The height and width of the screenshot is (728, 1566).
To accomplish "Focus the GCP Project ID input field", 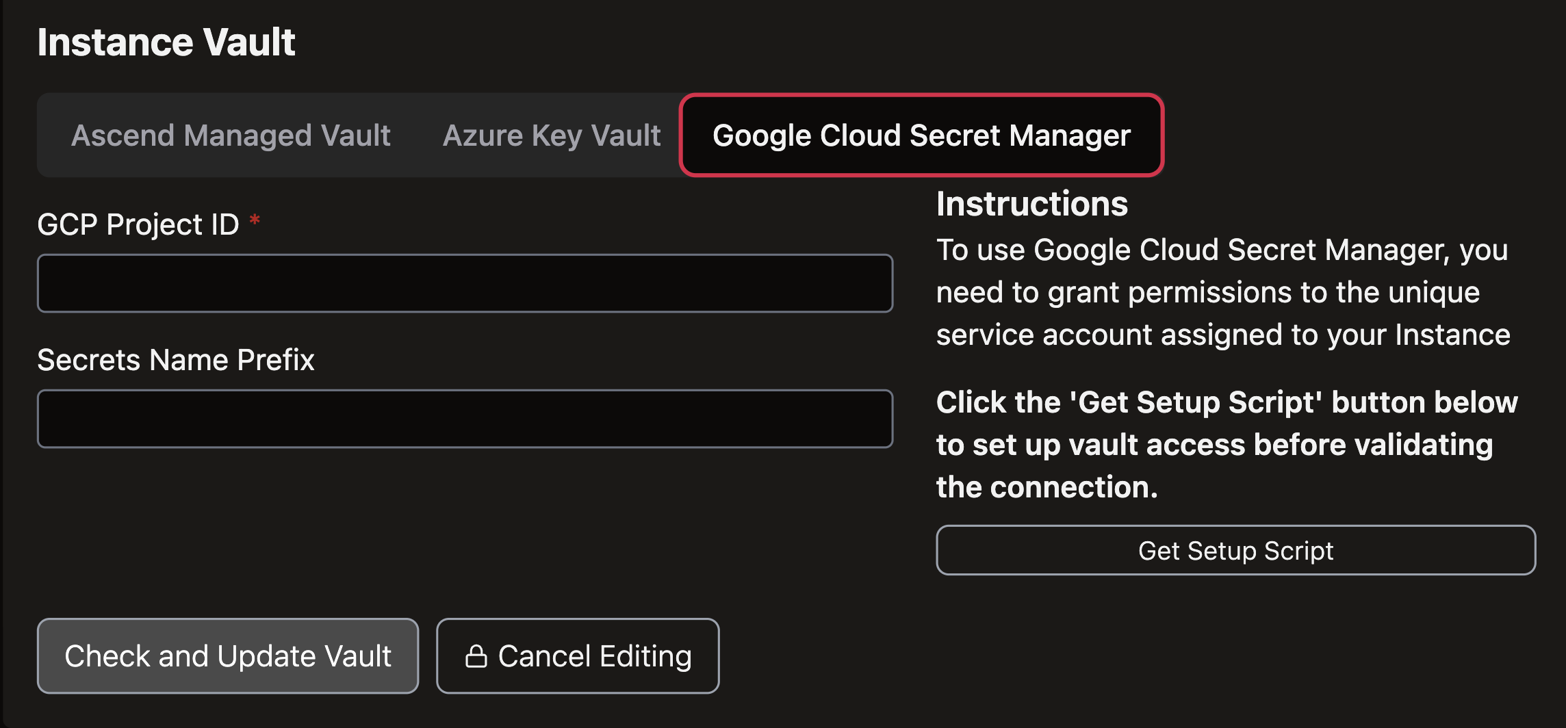I will 465,283.
